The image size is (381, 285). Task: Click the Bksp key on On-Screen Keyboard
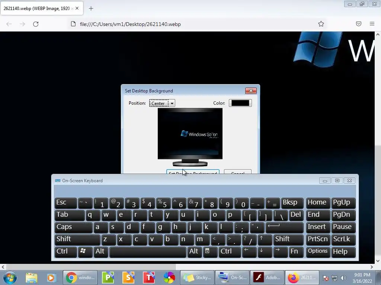[292, 203]
